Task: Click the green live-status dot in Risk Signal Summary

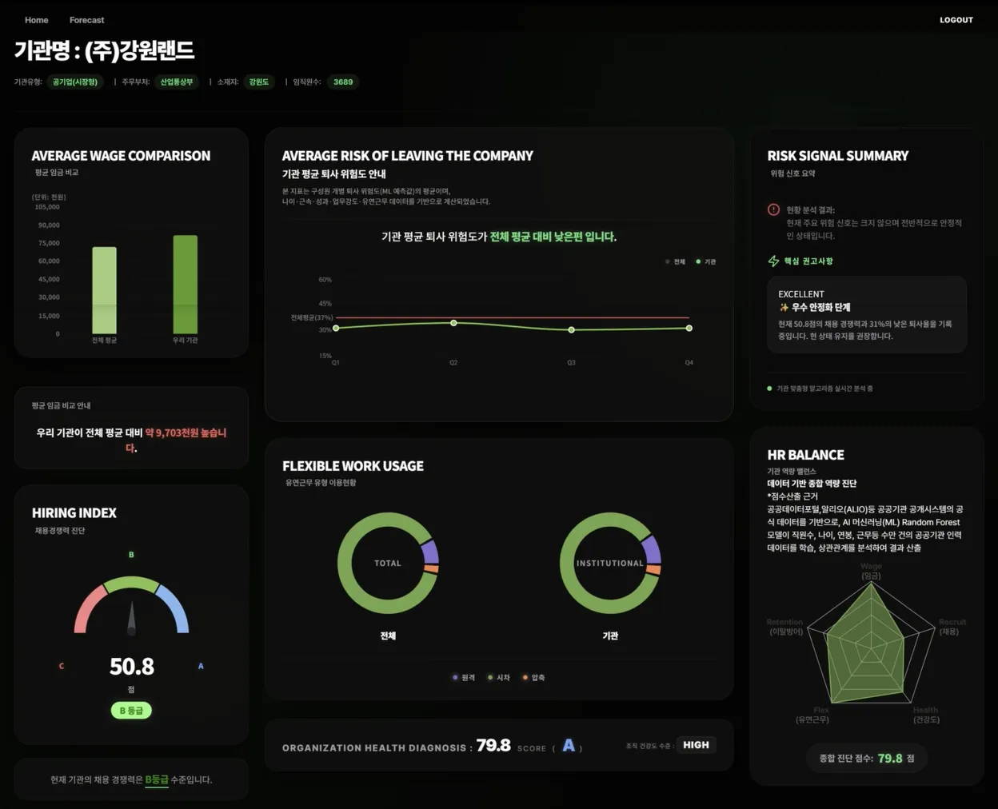Action: pyautogui.click(x=769, y=389)
